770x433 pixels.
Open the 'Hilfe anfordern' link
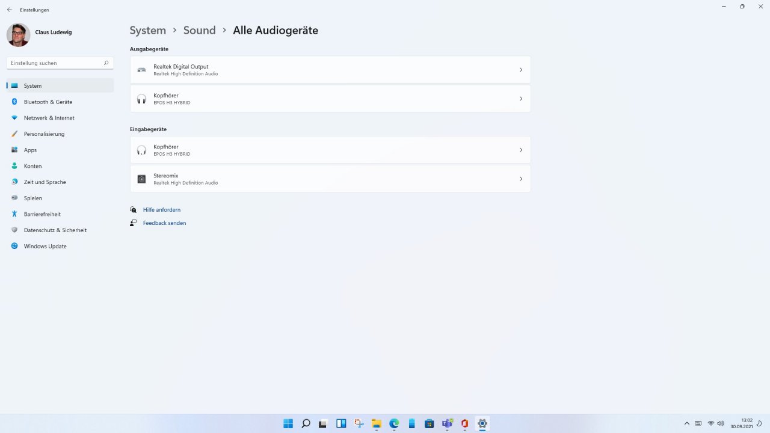click(x=162, y=210)
